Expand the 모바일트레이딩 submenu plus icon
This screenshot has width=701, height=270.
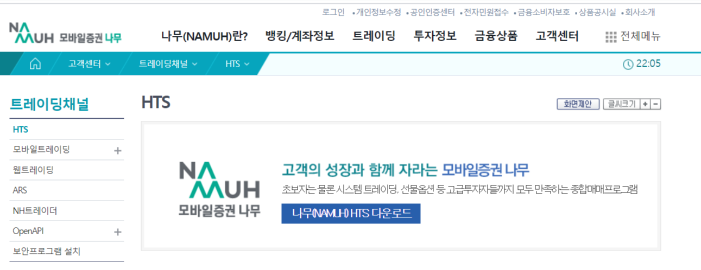(118, 150)
